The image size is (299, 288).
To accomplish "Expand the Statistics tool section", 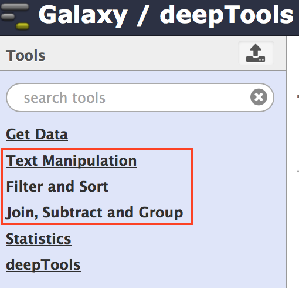I will pyautogui.click(x=39, y=239).
